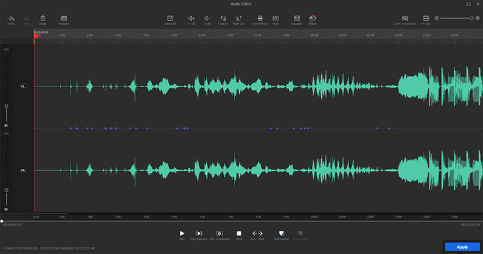Image resolution: width=483 pixels, height=254 pixels.
Task: Mute the FR channel speaker icon
Action: [6, 209]
